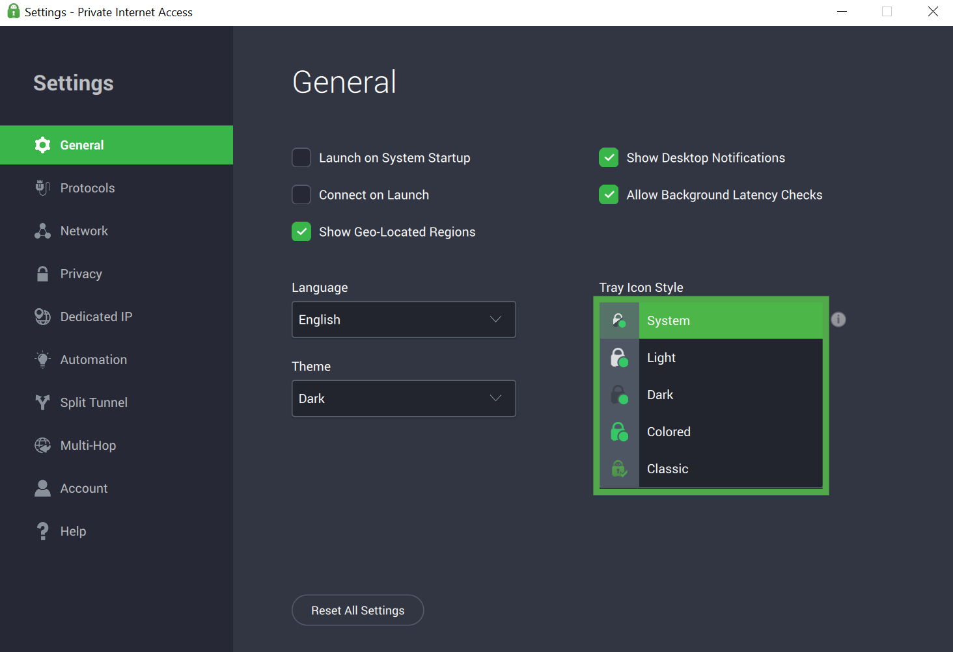Click the Multi-Hop globe icon
The height and width of the screenshot is (652, 953).
point(42,445)
